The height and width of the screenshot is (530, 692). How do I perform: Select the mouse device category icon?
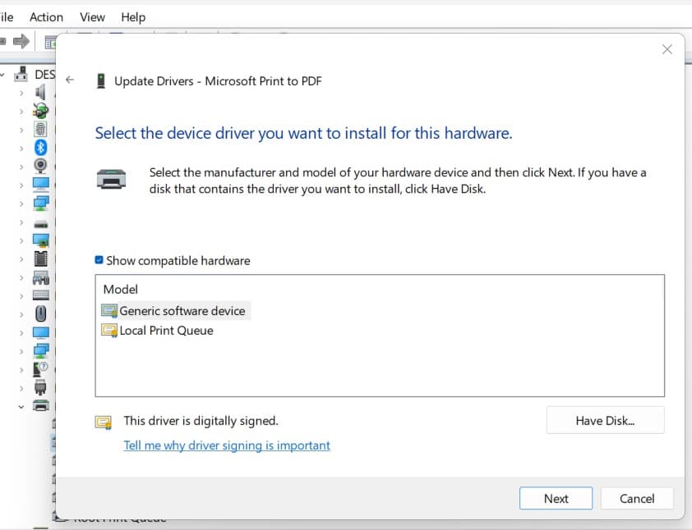[40, 313]
